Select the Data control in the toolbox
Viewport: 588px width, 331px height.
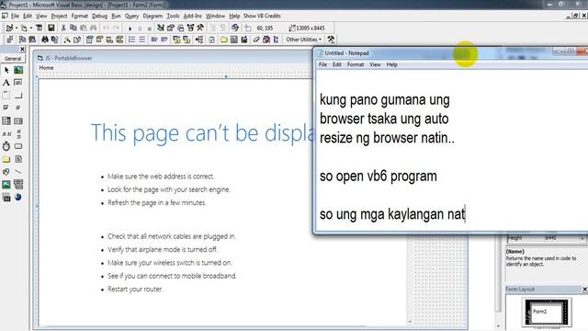(x=18, y=184)
